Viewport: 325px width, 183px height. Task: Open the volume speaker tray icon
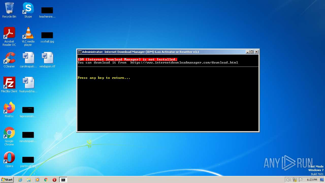tap(288, 180)
